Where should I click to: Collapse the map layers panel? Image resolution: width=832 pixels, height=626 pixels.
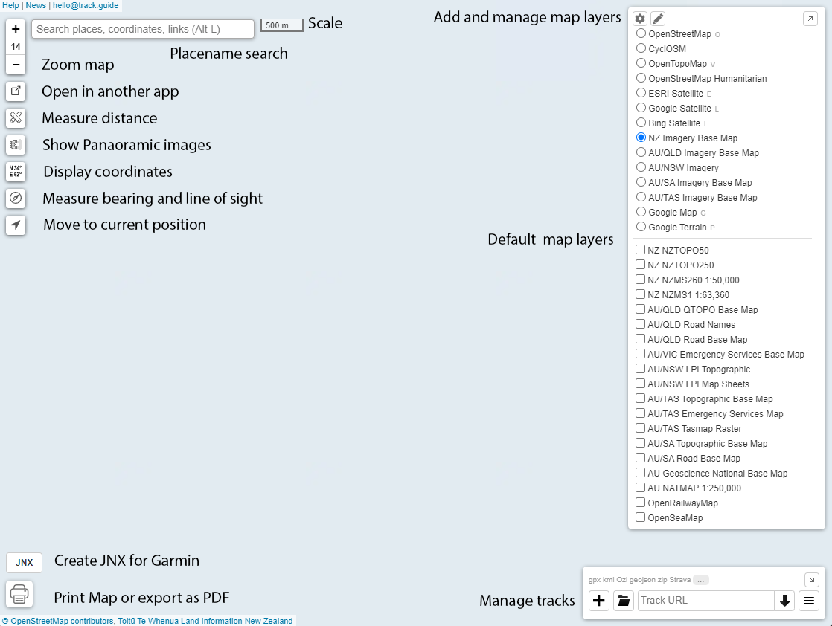[x=810, y=19]
